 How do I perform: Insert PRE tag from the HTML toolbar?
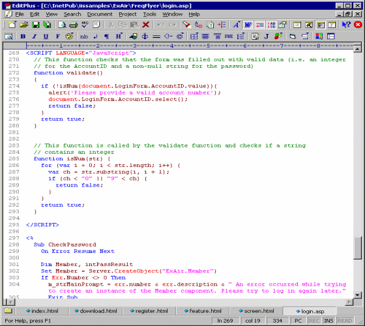coord(229,37)
